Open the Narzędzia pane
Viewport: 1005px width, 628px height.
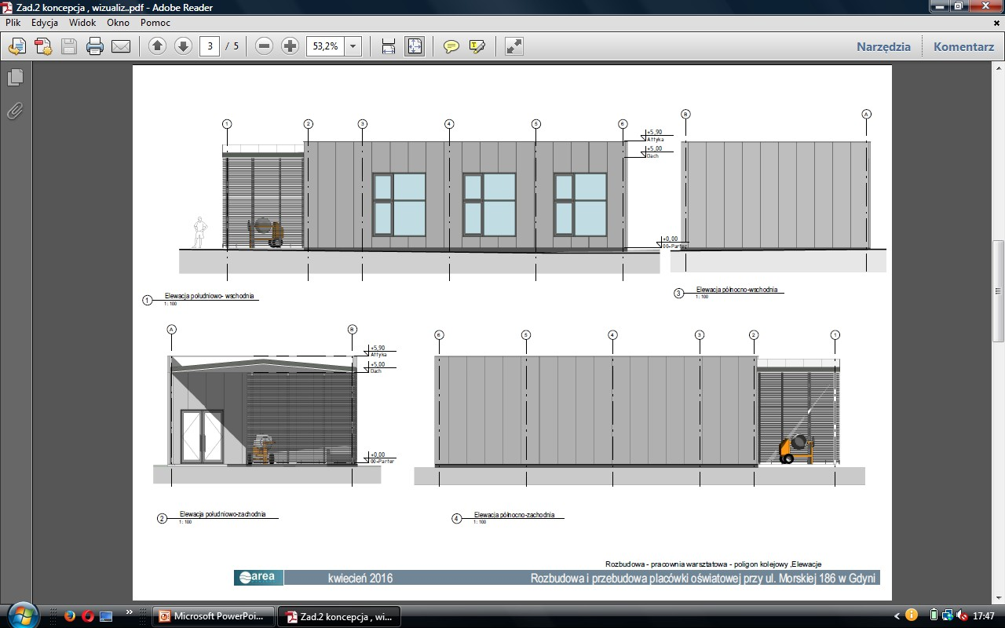(x=884, y=46)
